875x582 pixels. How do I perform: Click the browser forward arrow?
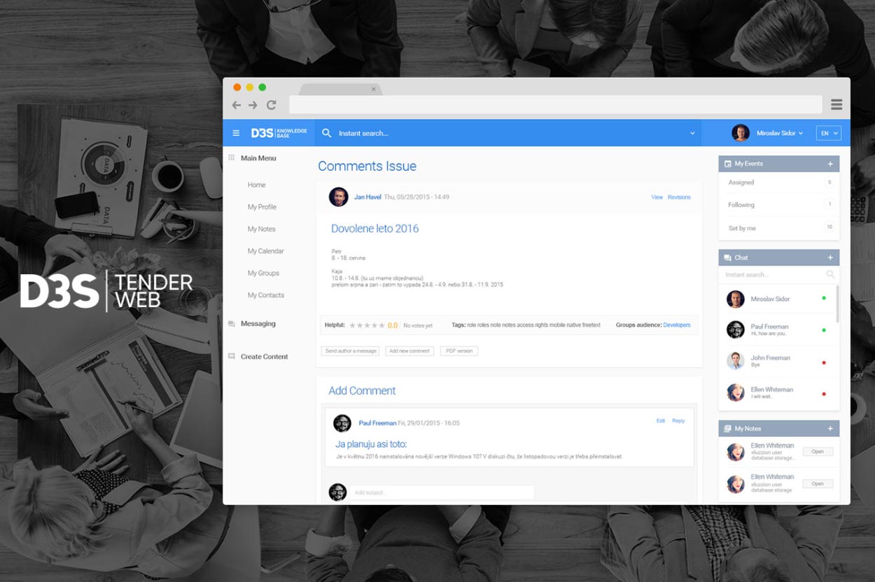[253, 105]
